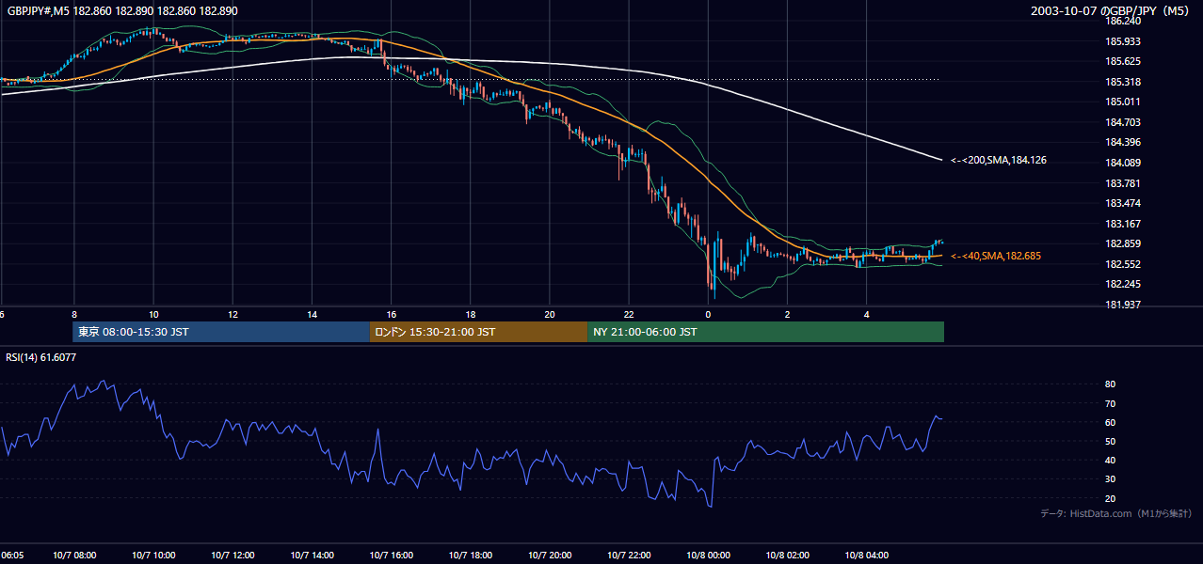
Task: Click the 10/7 22:00 bottom time label
Action: pos(630,555)
